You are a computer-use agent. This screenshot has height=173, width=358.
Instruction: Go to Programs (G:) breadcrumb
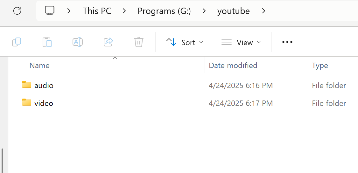point(164,11)
